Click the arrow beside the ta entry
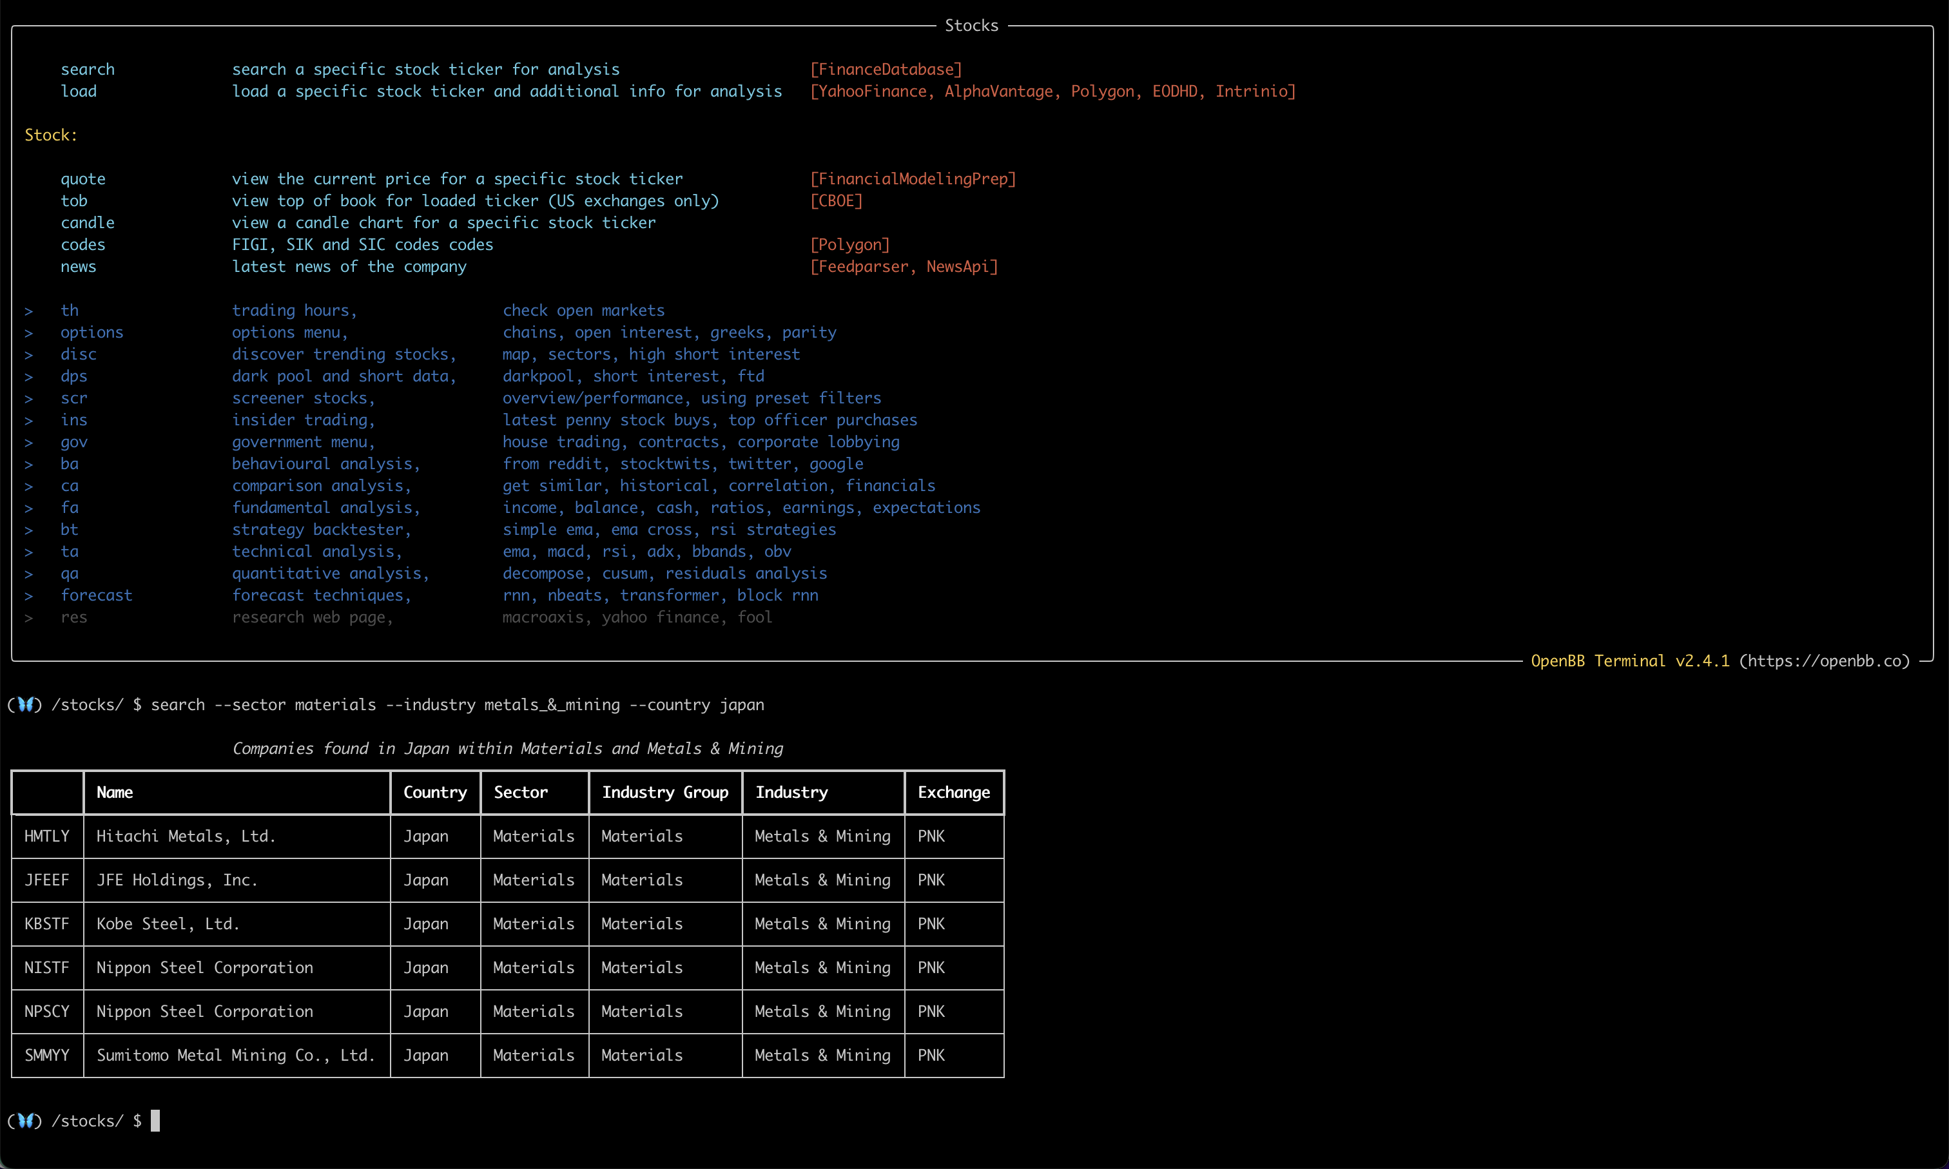Screen dimensions: 1949x1169 pyautogui.click(x=29, y=552)
